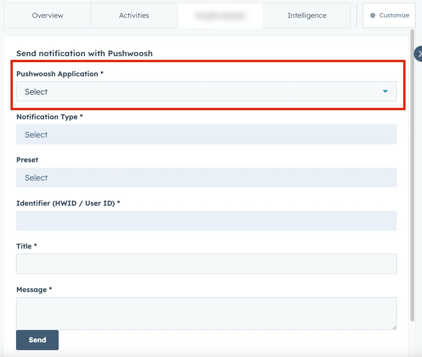Switch to the Overview tab

coord(48,16)
